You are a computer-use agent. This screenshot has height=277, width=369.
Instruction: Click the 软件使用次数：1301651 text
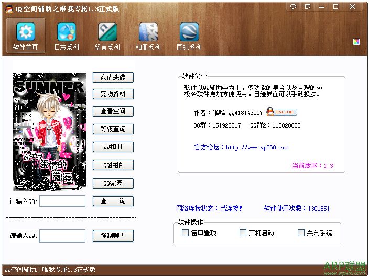(x=297, y=208)
